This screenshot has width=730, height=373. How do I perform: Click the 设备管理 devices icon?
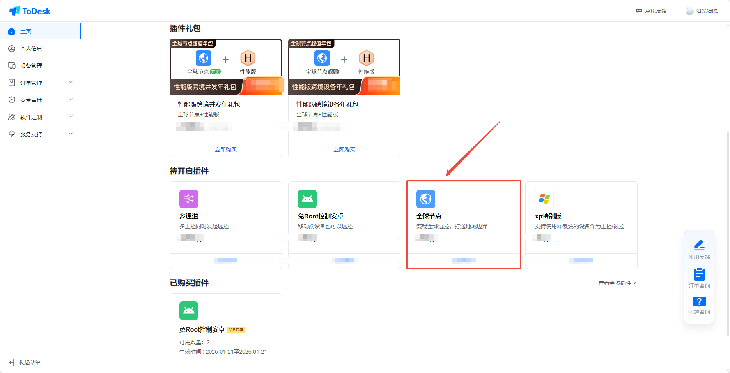tap(12, 65)
